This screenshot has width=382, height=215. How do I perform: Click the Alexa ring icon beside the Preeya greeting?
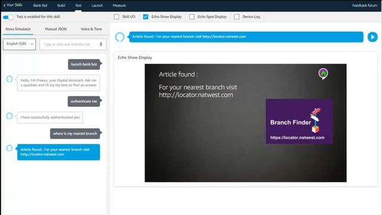(10, 79)
